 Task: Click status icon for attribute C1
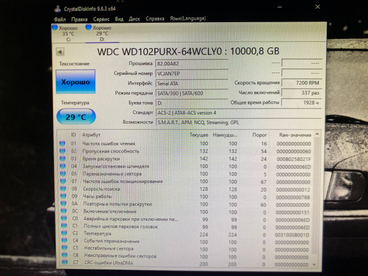64,226
